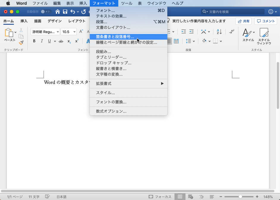The image size is (280, 200).
Task: Switch to Outline view icon
Action: point(201,197)
